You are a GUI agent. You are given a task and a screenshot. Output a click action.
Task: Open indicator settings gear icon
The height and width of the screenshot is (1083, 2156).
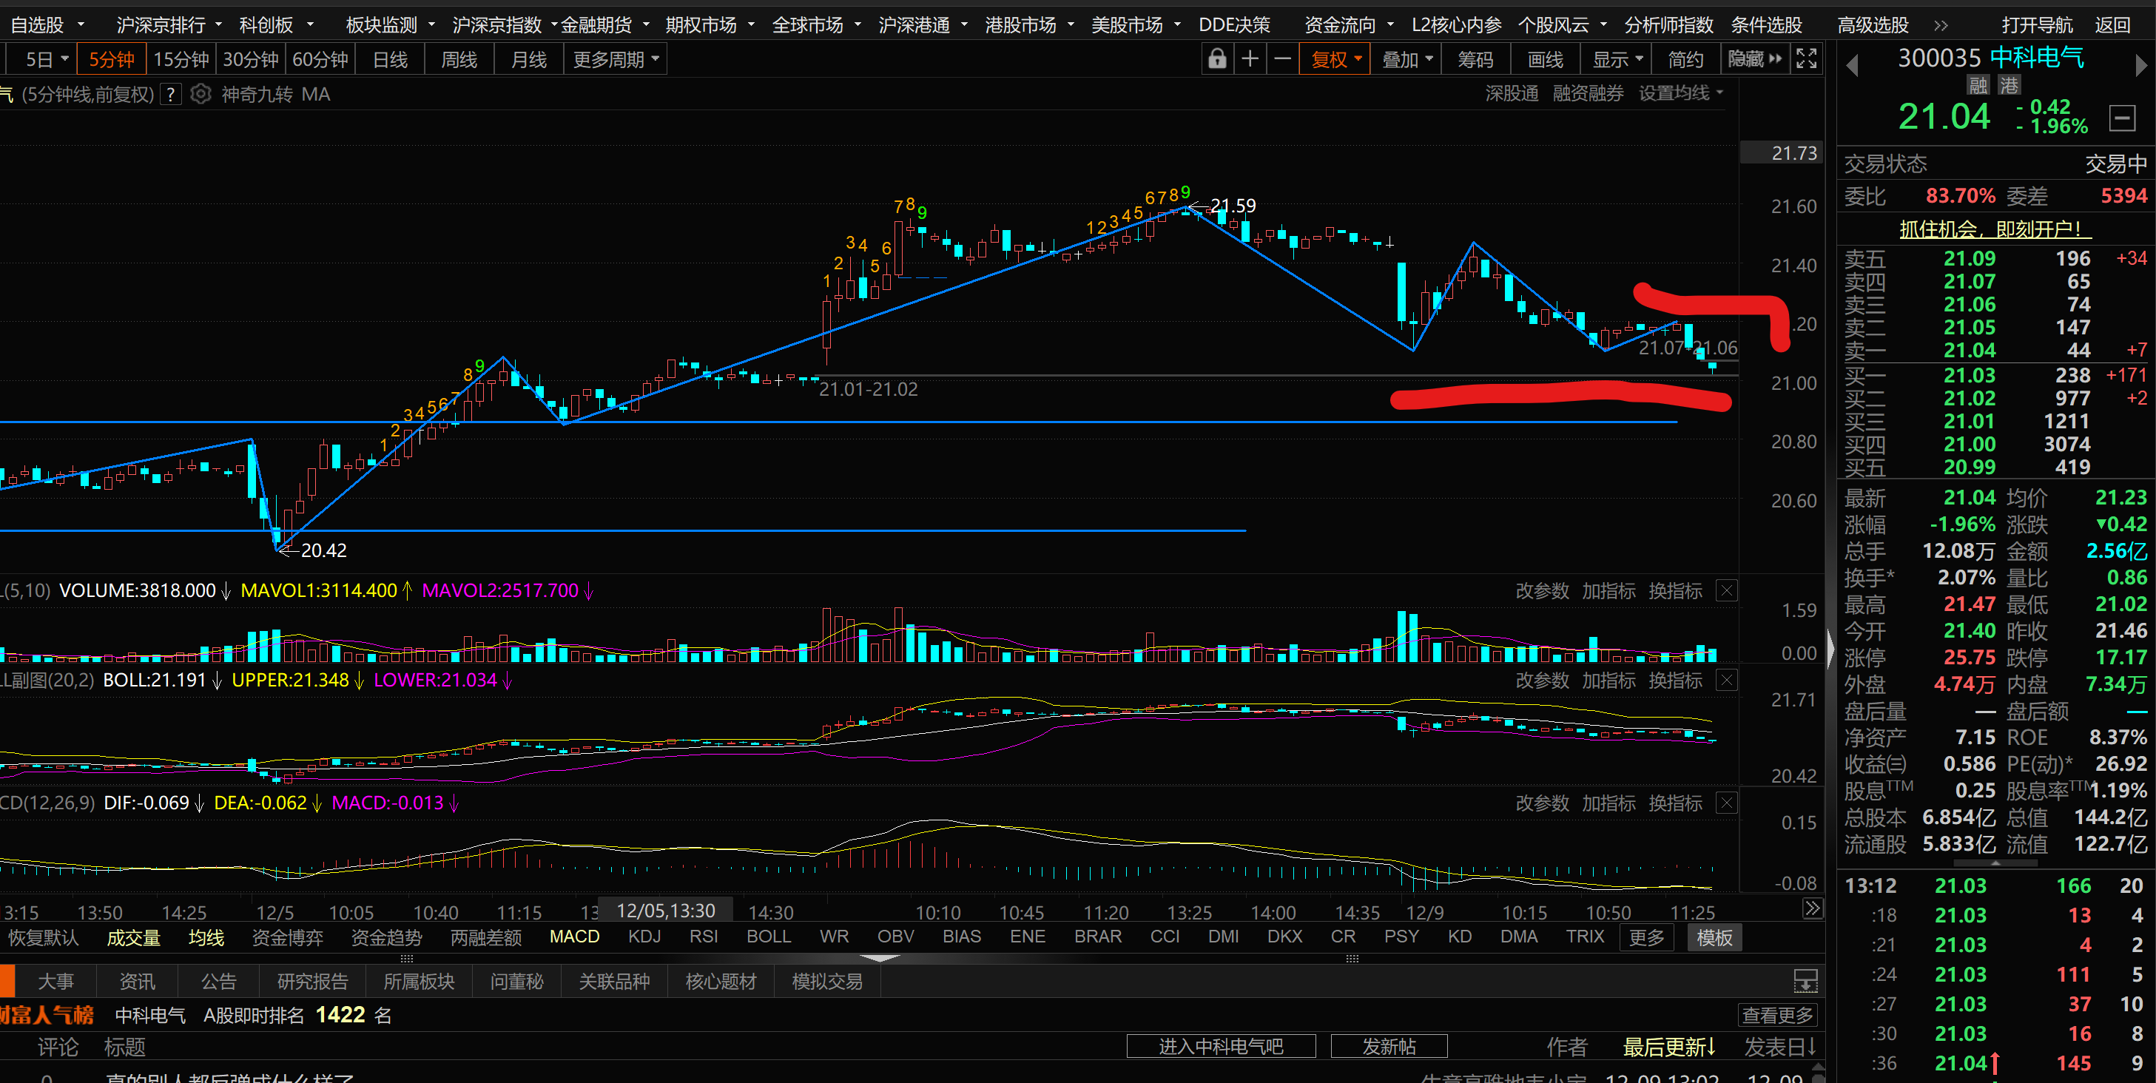200,95
